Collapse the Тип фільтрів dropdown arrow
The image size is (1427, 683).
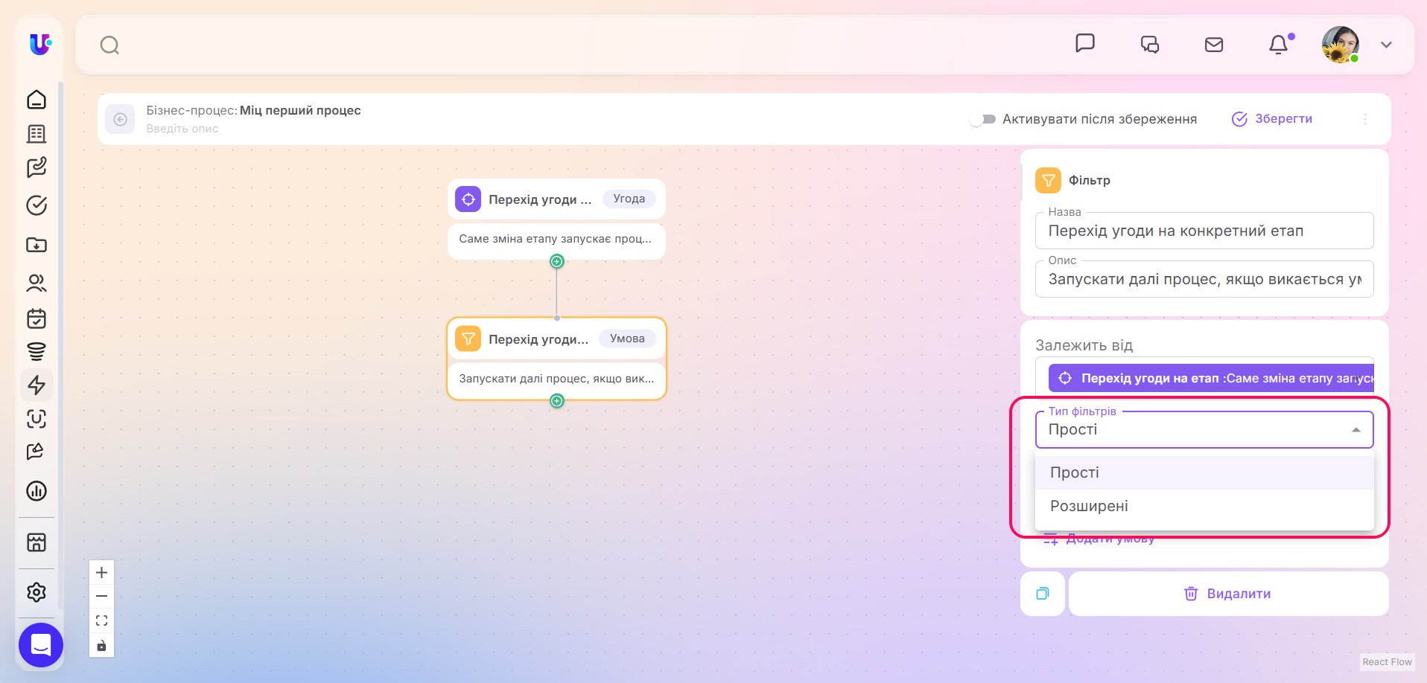click(1356, 430)
